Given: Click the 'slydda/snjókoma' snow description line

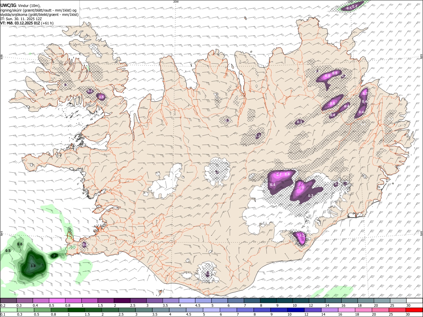Looking at the screenshot, I should (x=39, y=15).
